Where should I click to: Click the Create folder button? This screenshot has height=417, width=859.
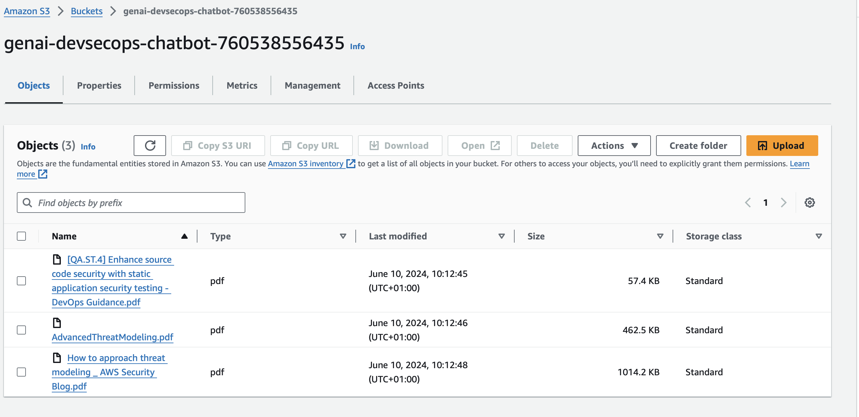[x=698, y=146]
